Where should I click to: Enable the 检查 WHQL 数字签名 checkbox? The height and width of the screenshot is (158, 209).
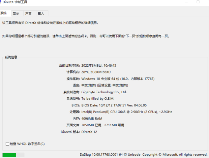[x=7, y=144]
